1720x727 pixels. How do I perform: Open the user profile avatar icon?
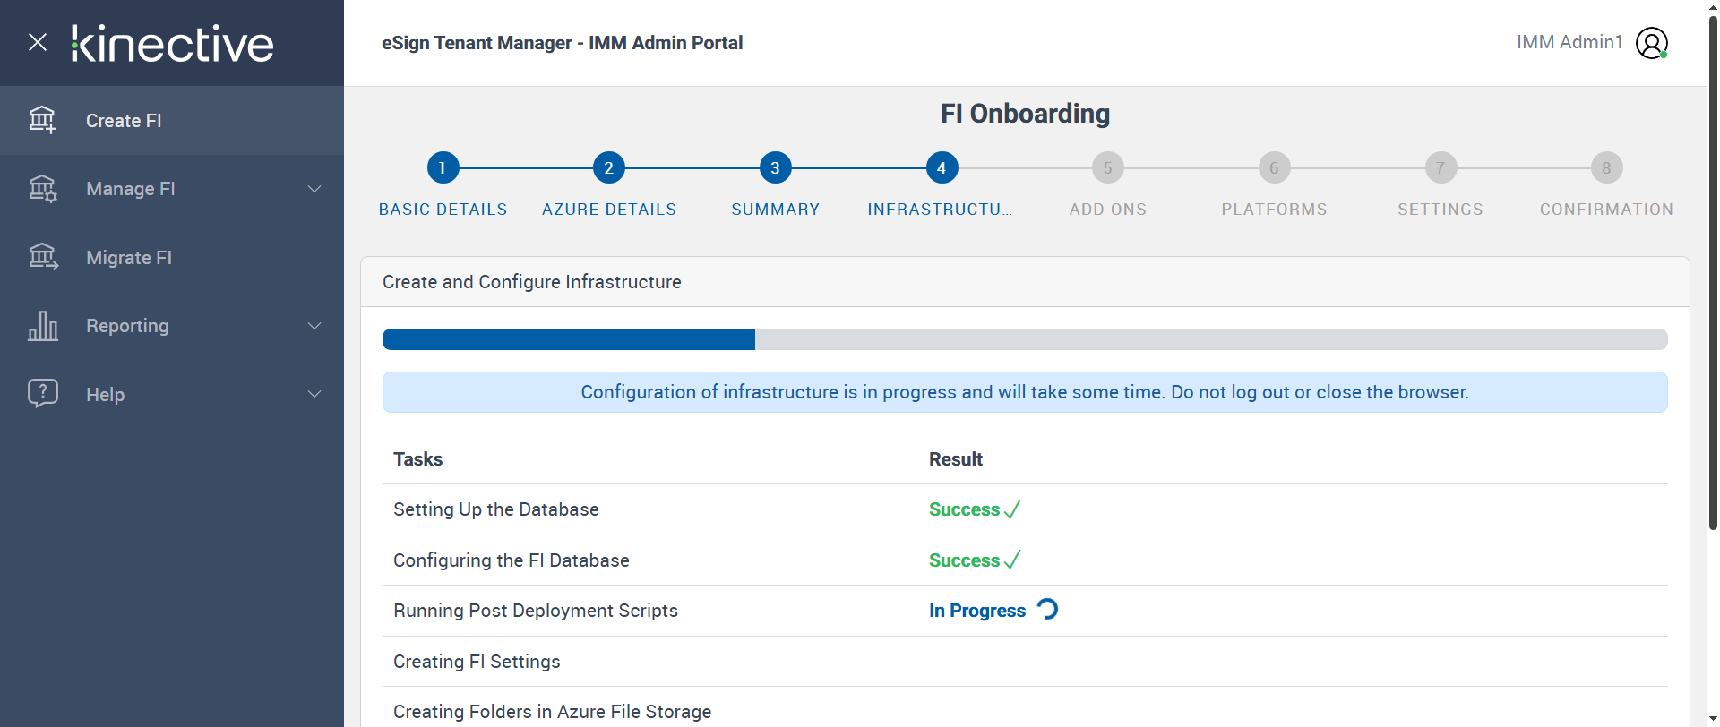1651,42
